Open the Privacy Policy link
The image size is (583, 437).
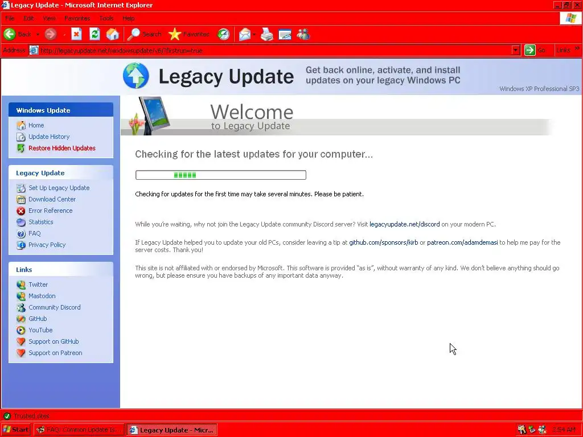point(47,245)
